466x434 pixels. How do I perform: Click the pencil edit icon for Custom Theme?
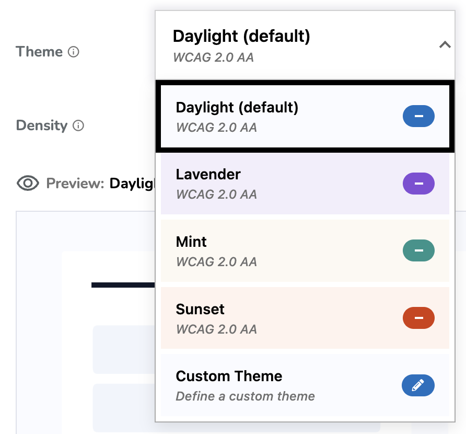tap(418, 385)
